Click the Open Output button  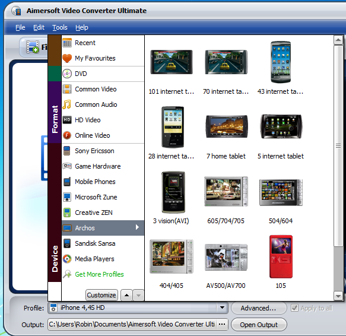[x=259, y=325]
